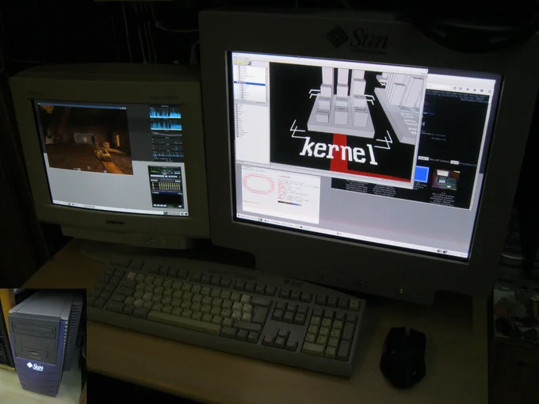Click the black playlist area of the audio player

click(166, 199)
